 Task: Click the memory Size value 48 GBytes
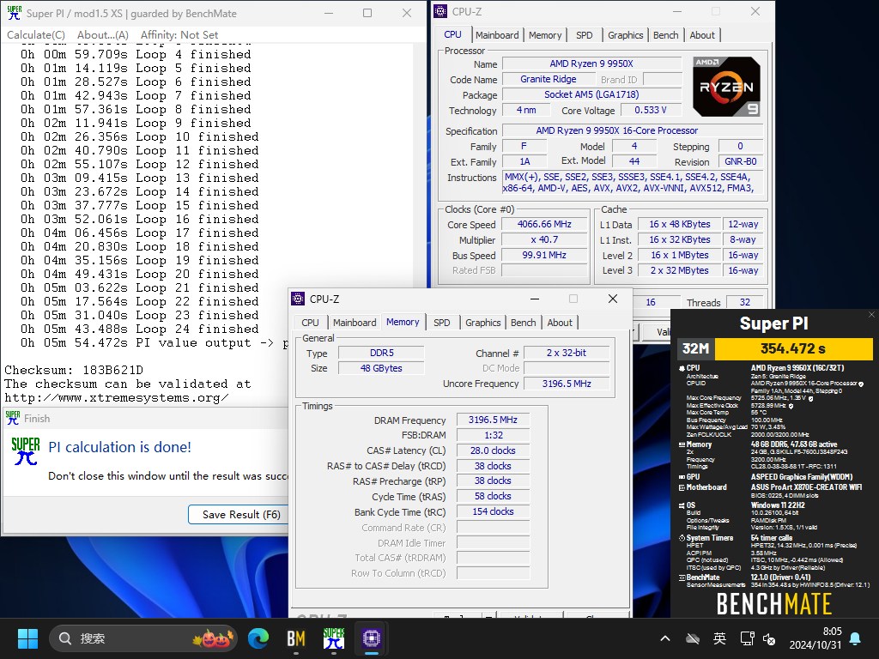[x=381, y=368]
